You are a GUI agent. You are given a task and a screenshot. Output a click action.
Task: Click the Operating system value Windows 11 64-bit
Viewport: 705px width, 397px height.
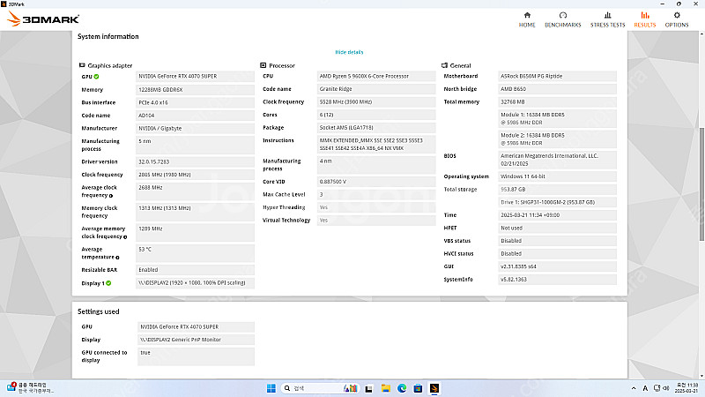tap(558, 176)
